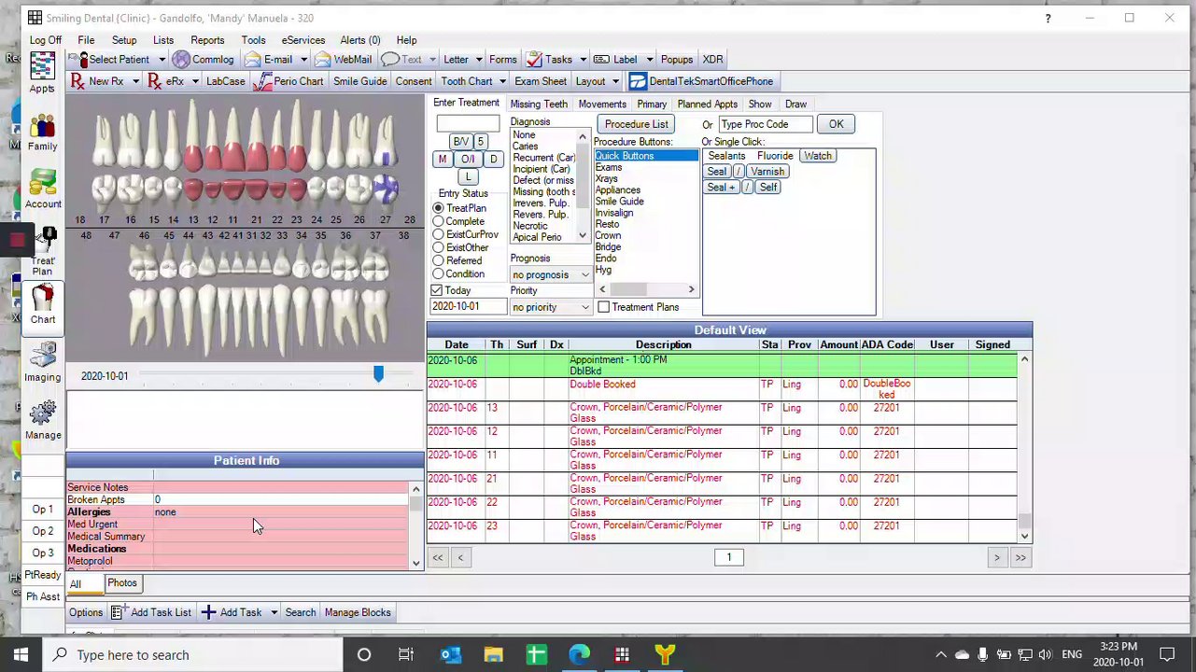Select the Complete entry status radio
Image resolution: width=1196 pixels, height=672 pixels.
(438, 221)
